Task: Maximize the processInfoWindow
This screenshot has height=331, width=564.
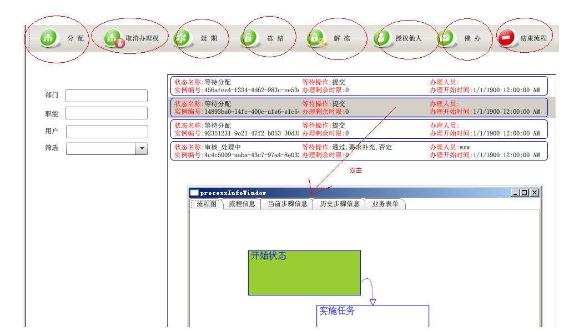Action: (x=525, y=193)
